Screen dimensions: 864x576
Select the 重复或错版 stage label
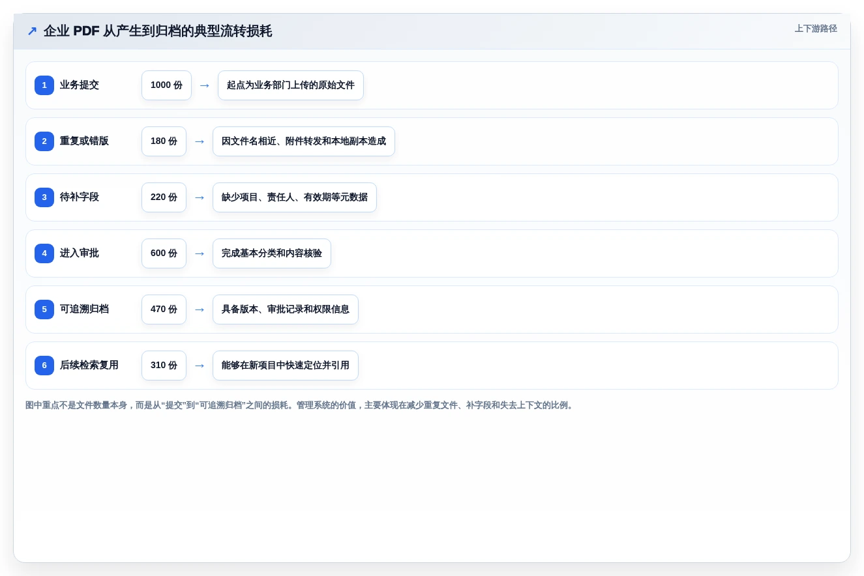84,141
